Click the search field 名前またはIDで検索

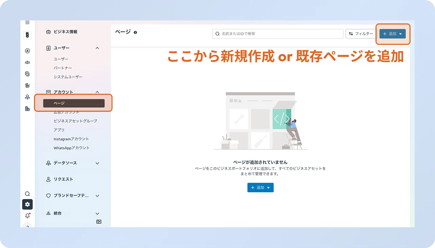tap(278, 34)
